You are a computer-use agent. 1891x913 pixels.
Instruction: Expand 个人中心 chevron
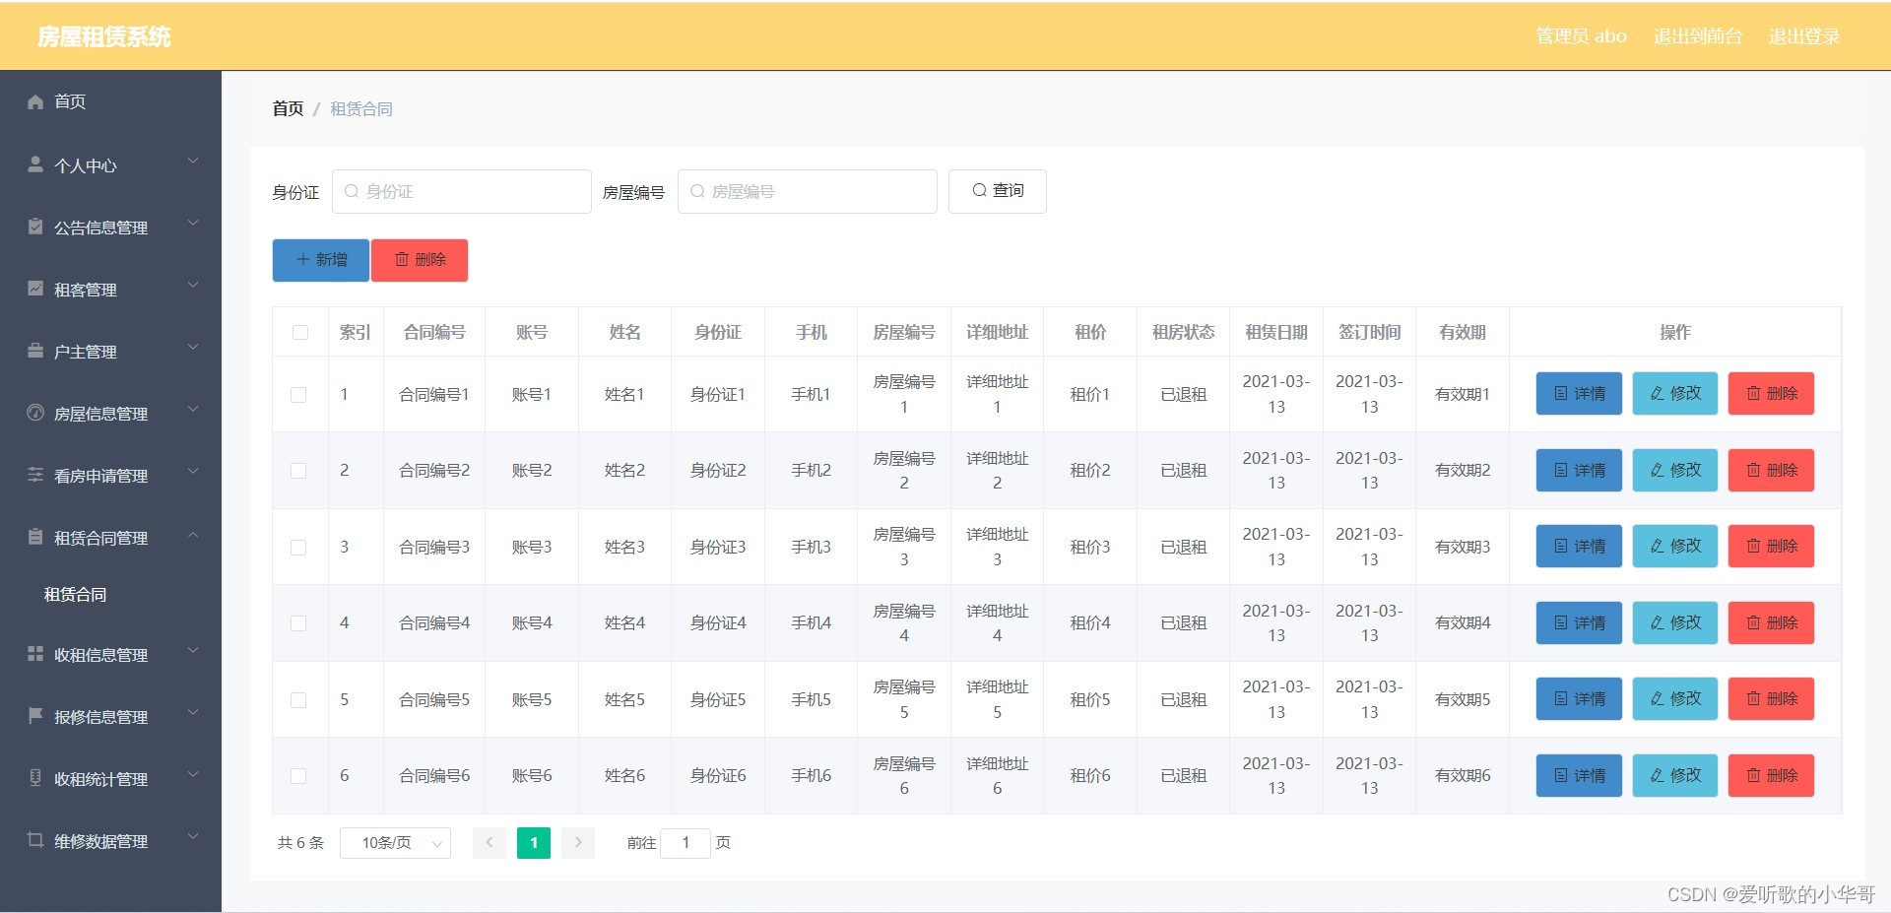click(x=193, y=162)
